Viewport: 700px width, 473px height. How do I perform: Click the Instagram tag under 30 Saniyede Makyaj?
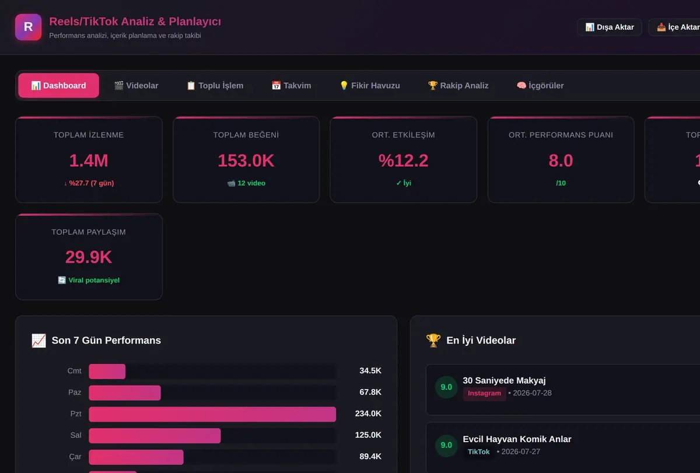[484, 394]
